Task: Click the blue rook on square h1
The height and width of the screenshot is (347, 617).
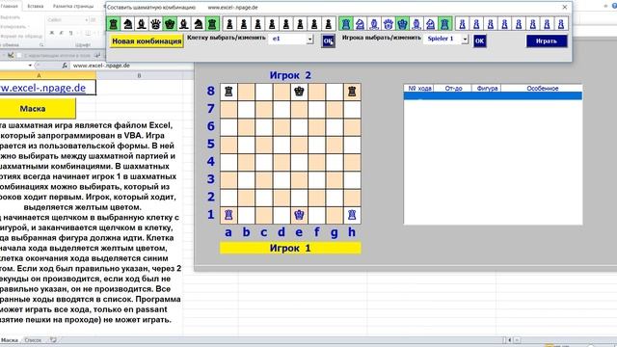Action: point(352,215)
